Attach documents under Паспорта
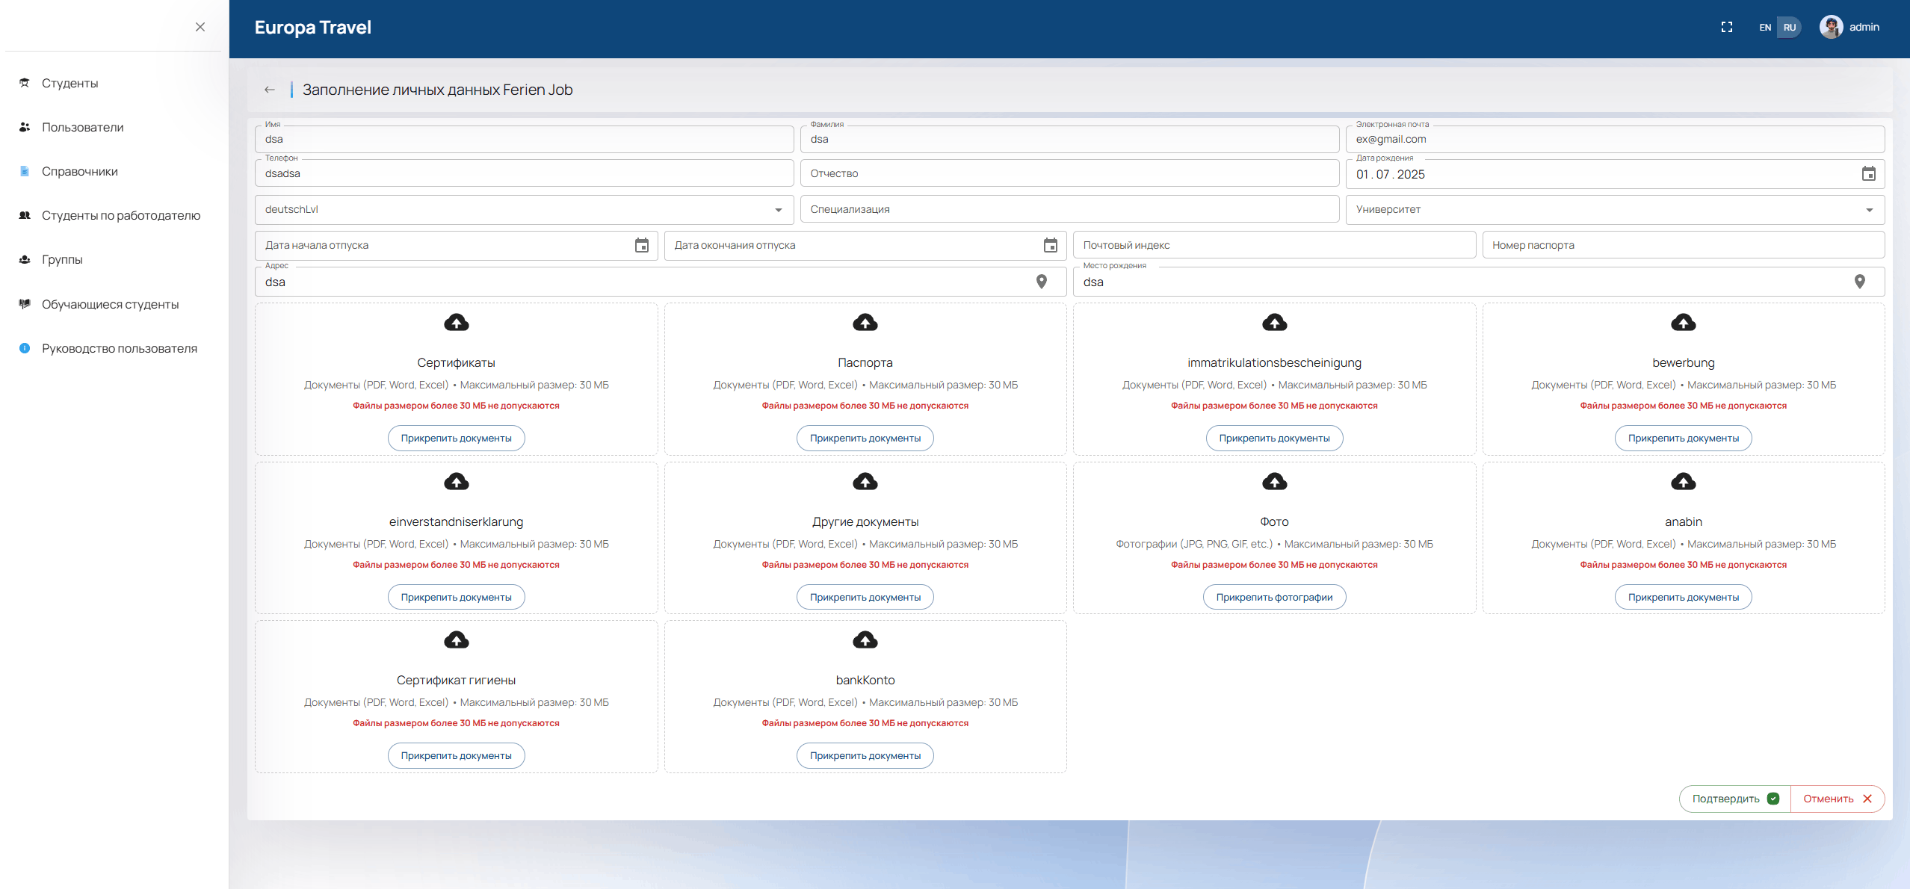1910x889 pixels. tap(865, 439)
